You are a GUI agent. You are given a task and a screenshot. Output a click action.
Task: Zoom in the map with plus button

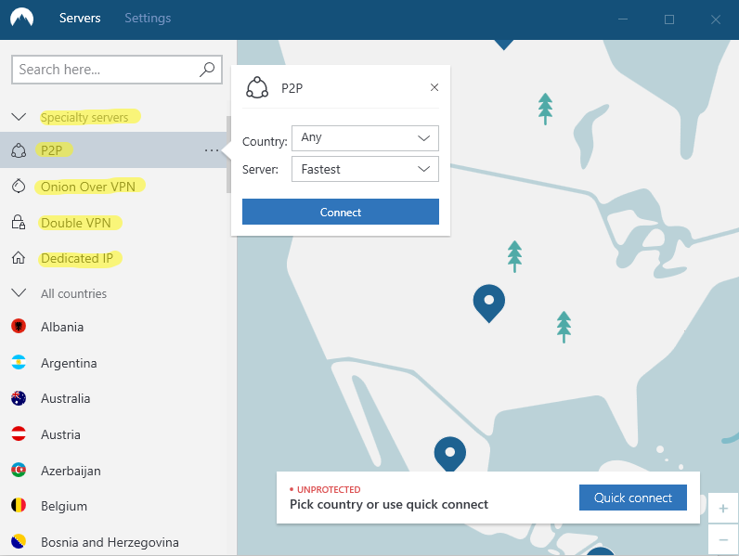[723, 509]
